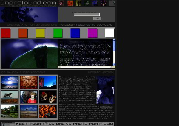This screenshot has width=179, height=126.
Task: Click the horizontal scroll-right arrow
Action: pyautogui.click(x=111, y=67)
